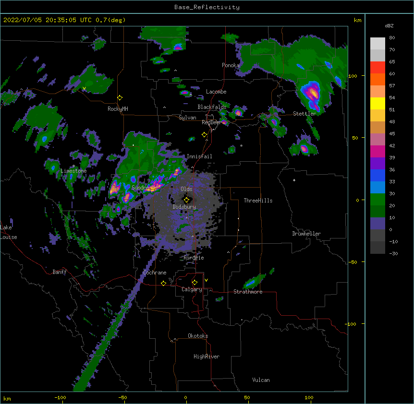The width and height of the screenshot is (414, 404).
Task: Click the dBZ legend heading
Action: click(x=389, y=25)
